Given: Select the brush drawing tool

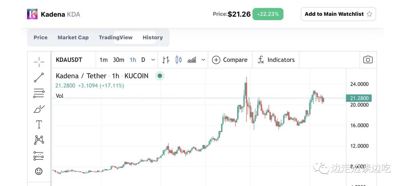Looking at the screenshot, I should point(39,109).
